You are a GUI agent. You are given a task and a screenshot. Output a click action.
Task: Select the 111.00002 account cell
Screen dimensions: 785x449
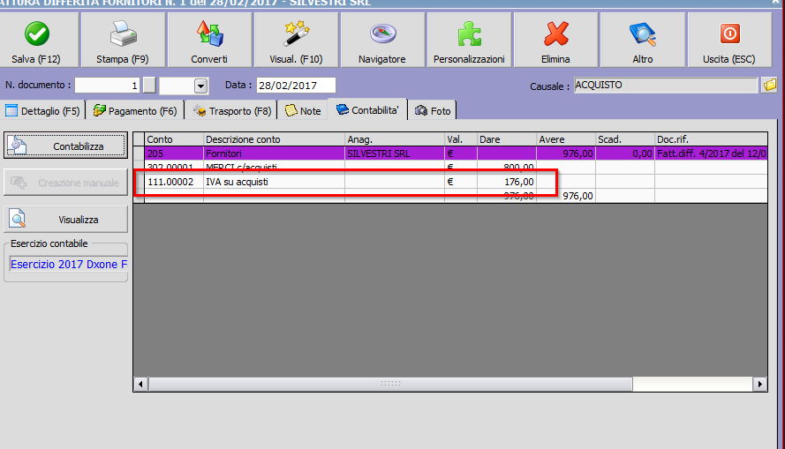click(174, 182)
